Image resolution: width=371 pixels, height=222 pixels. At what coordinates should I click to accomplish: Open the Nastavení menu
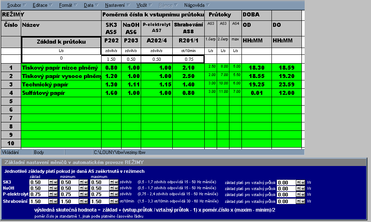pyautogui.click(x=114, y=6)
